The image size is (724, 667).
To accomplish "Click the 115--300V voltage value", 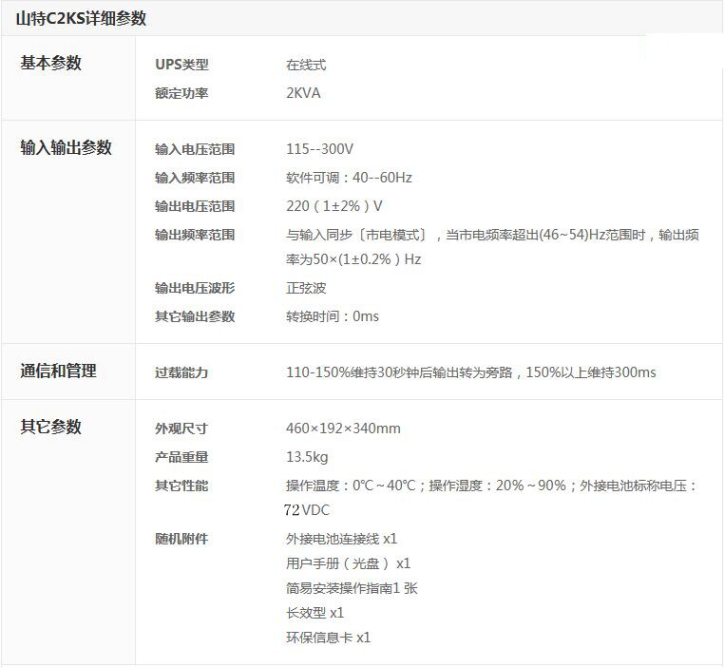I will [x=319, y=149].
